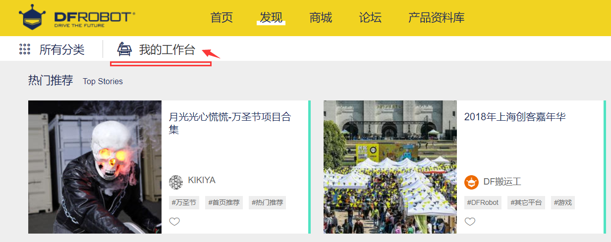Select the #热门推荐 tag
The height and width of the screenshot is (242, 611).
(267, 202)
